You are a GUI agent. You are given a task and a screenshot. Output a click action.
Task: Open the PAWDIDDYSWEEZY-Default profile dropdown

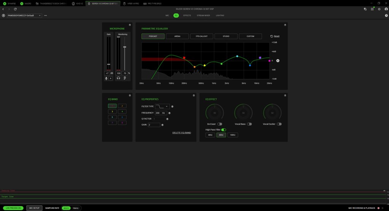coord(24,16)
